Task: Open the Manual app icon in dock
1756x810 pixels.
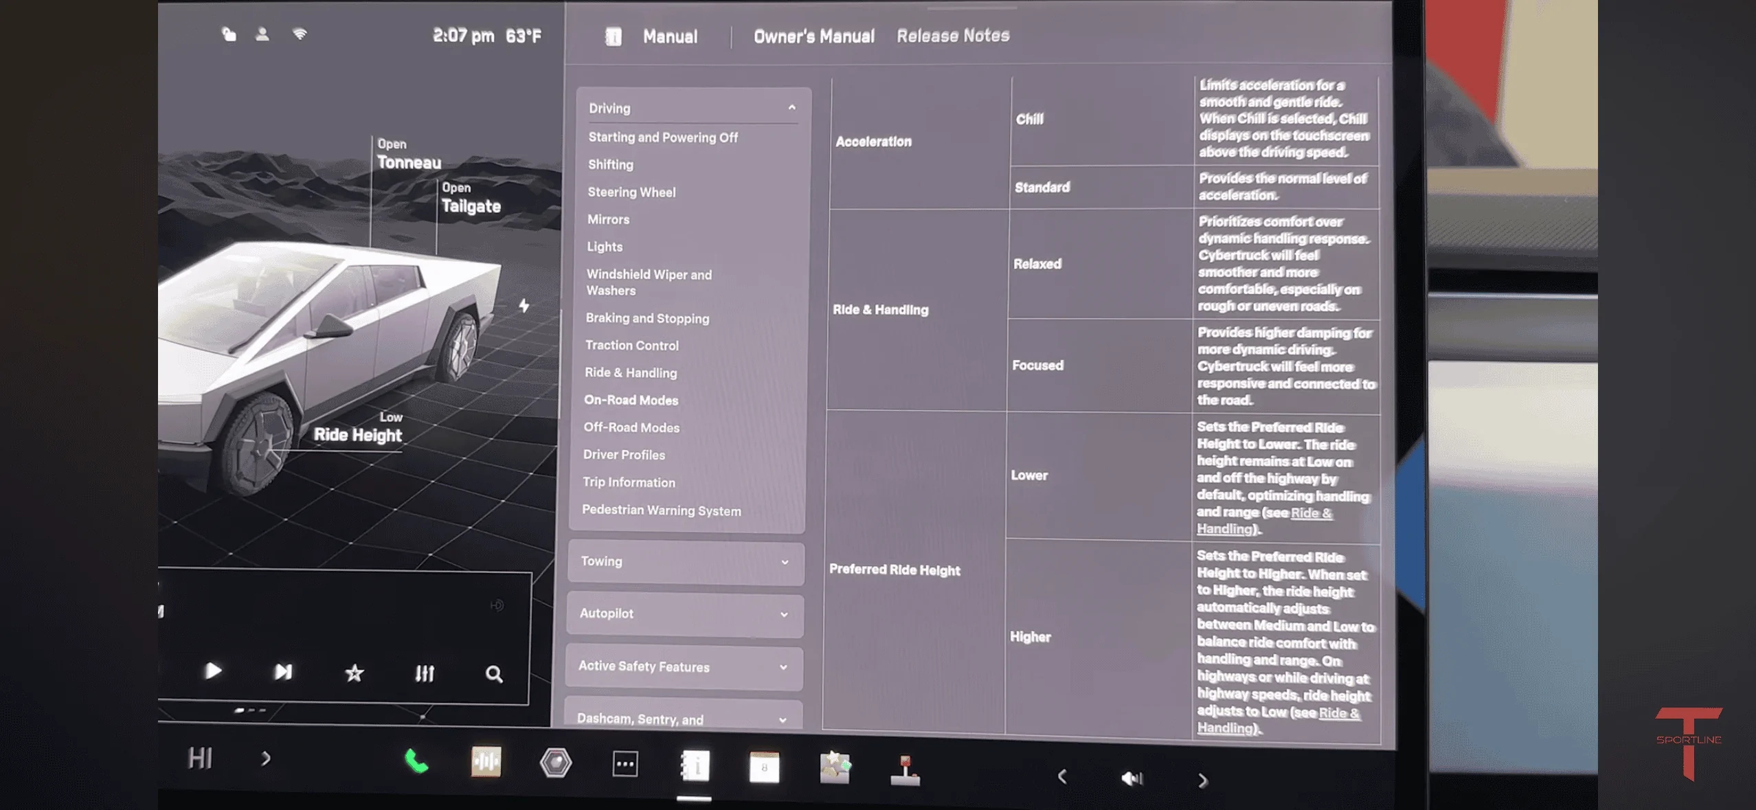Action: [x=695, y=765]
